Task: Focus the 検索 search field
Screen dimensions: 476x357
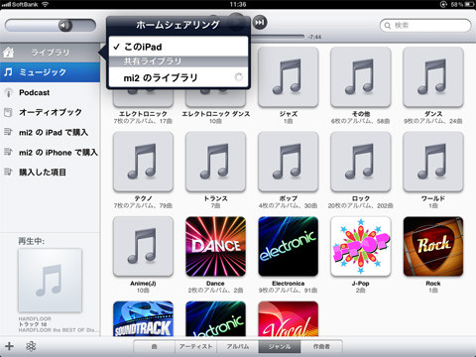Action: (x=425, y=26)
